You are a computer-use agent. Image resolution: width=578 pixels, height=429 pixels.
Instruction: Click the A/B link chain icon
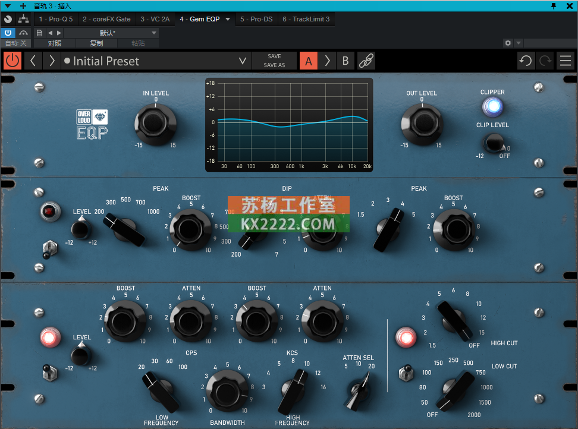pos(366,61)
